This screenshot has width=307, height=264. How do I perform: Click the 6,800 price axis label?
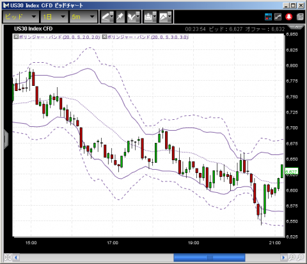pyautogui.click(x=292, y=65)
